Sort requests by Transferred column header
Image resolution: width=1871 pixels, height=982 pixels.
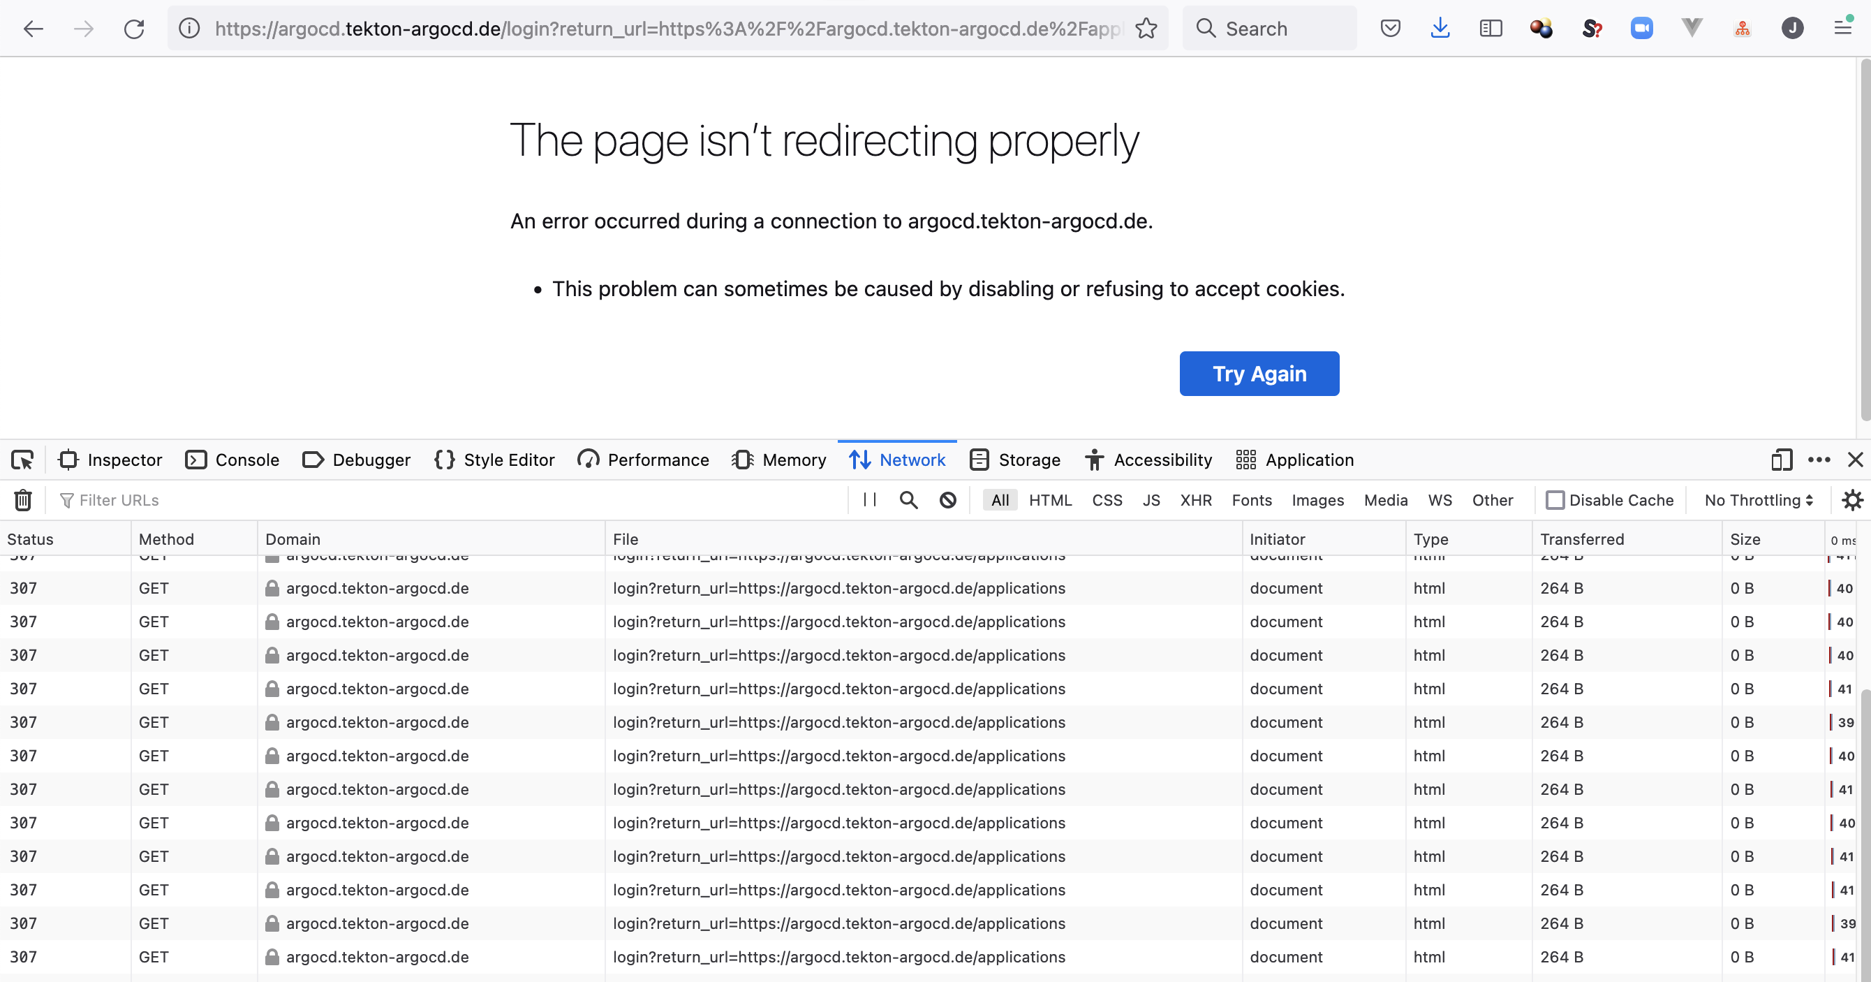coord(1582,539)
